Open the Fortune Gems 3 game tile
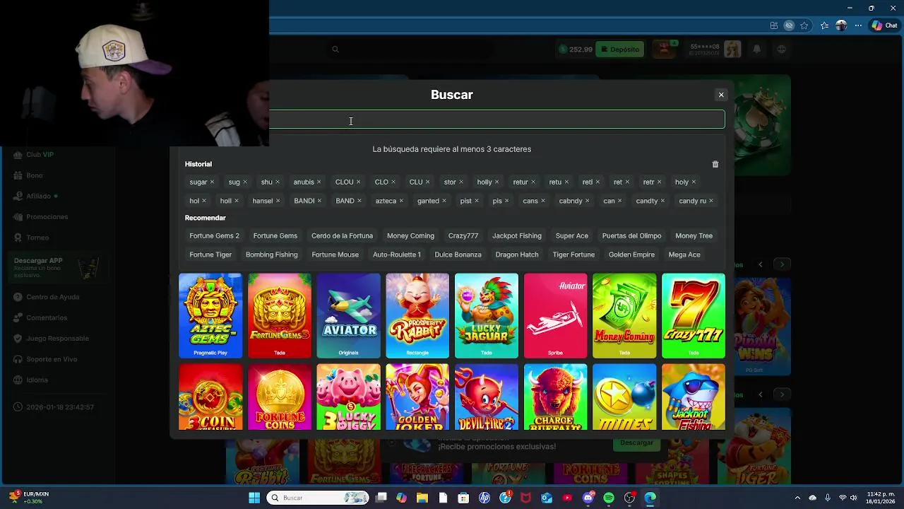 coord(280,315)
